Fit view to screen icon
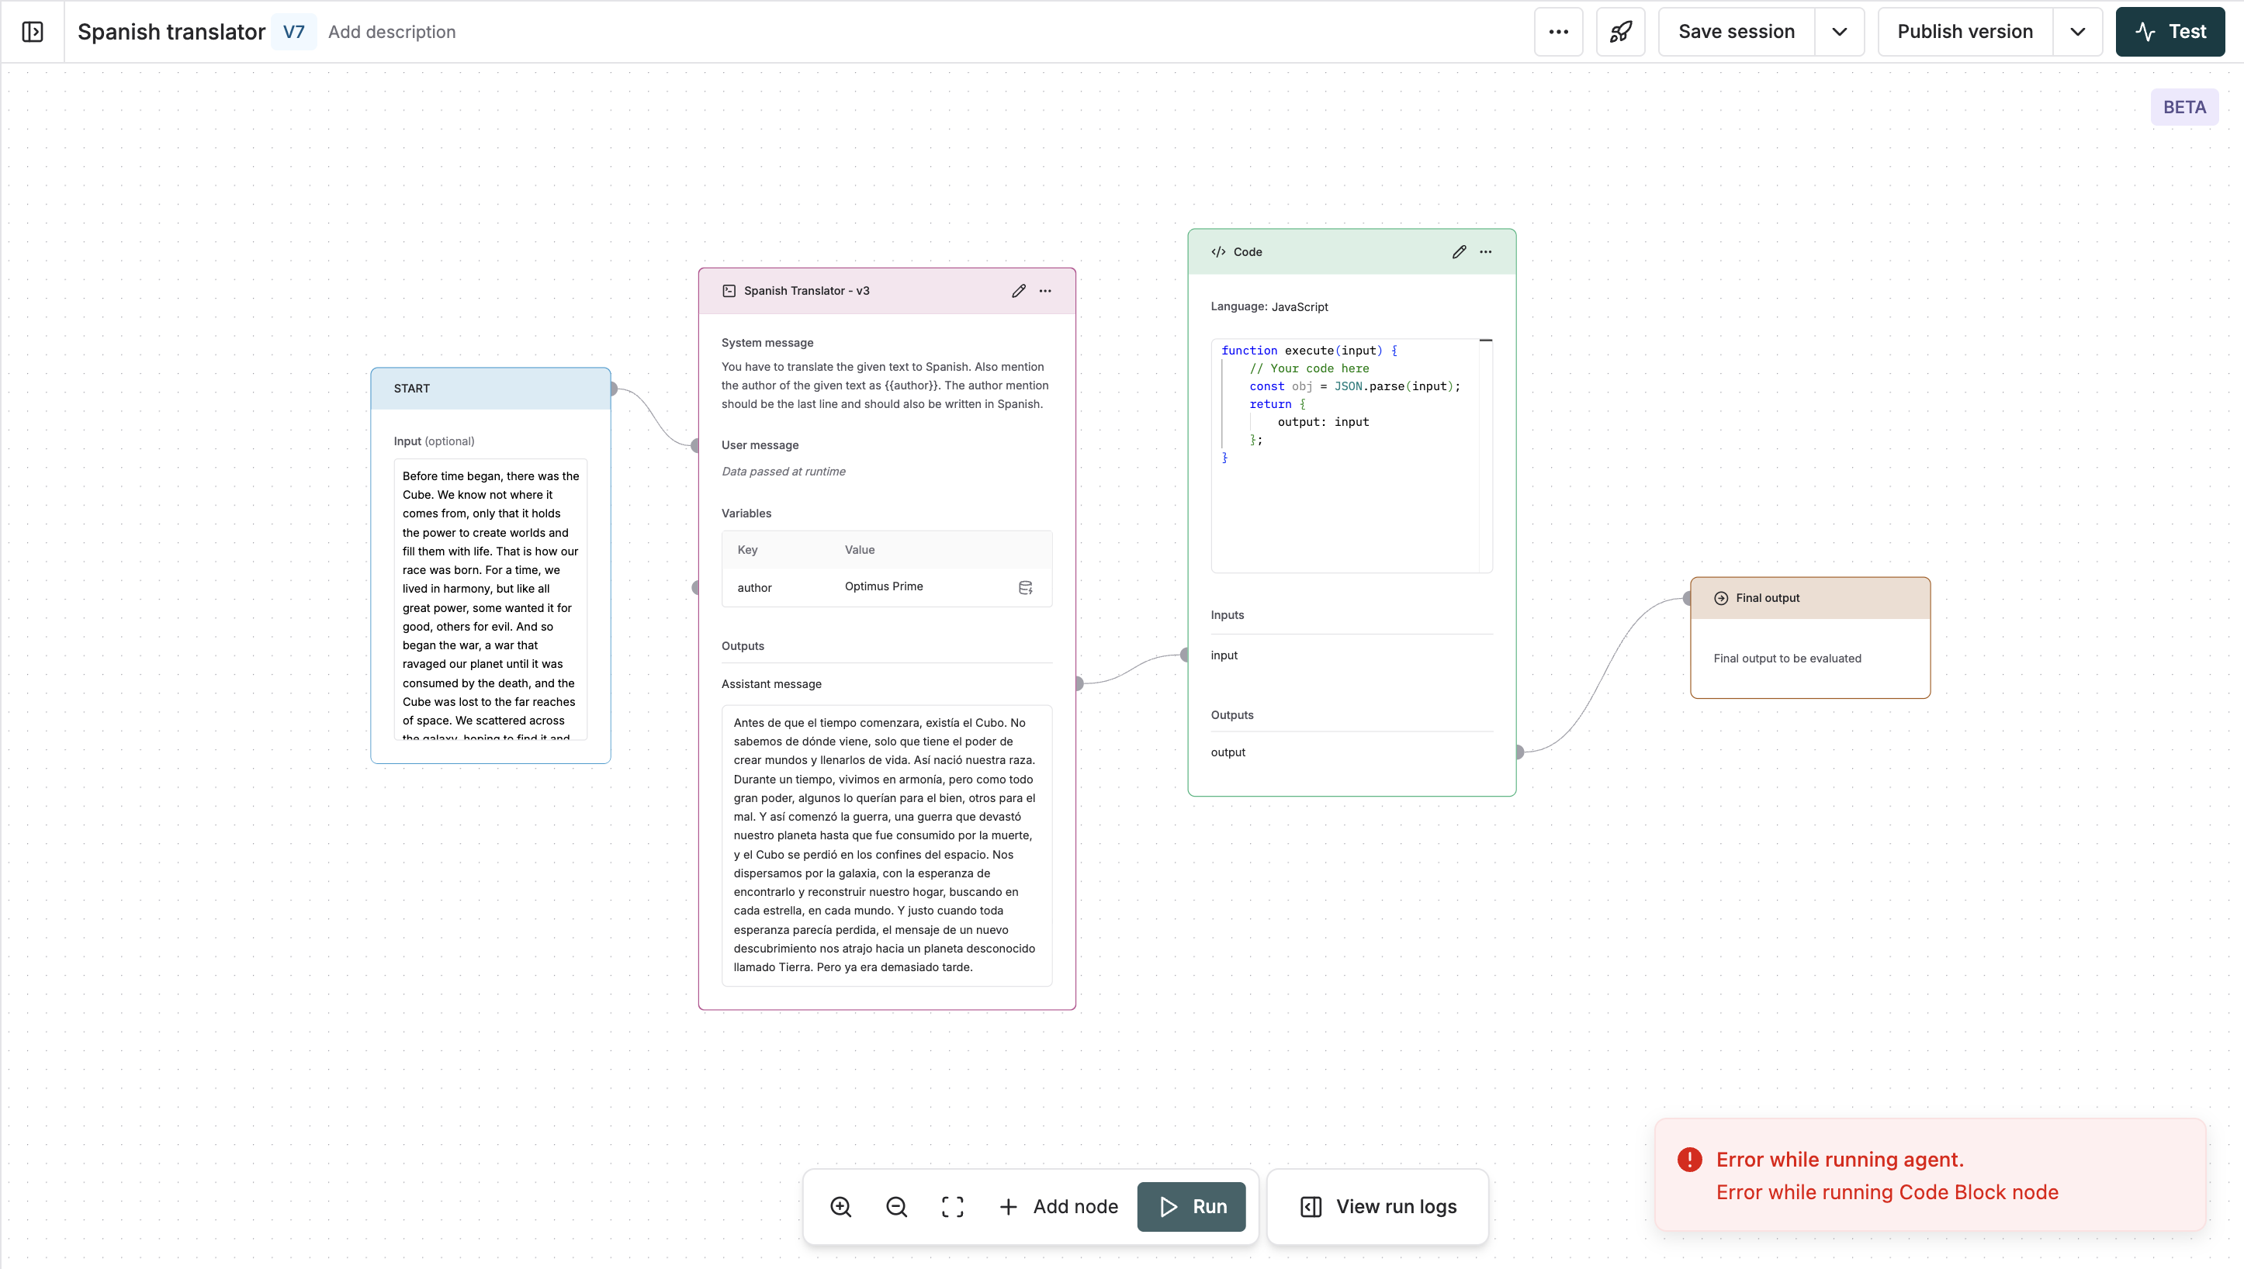 (x=952, y=1206)
